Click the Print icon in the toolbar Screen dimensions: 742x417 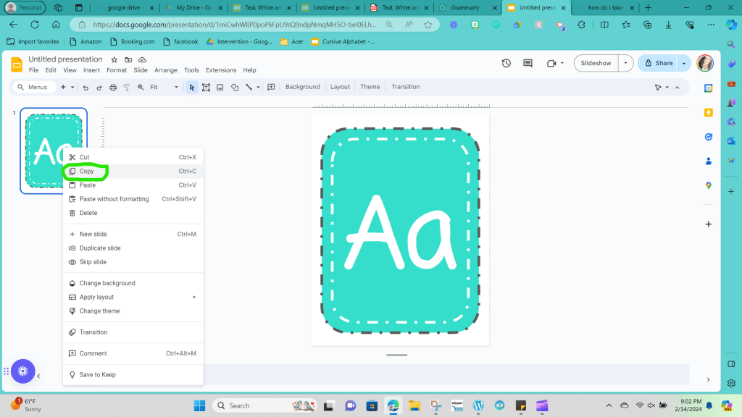[112, 88]
